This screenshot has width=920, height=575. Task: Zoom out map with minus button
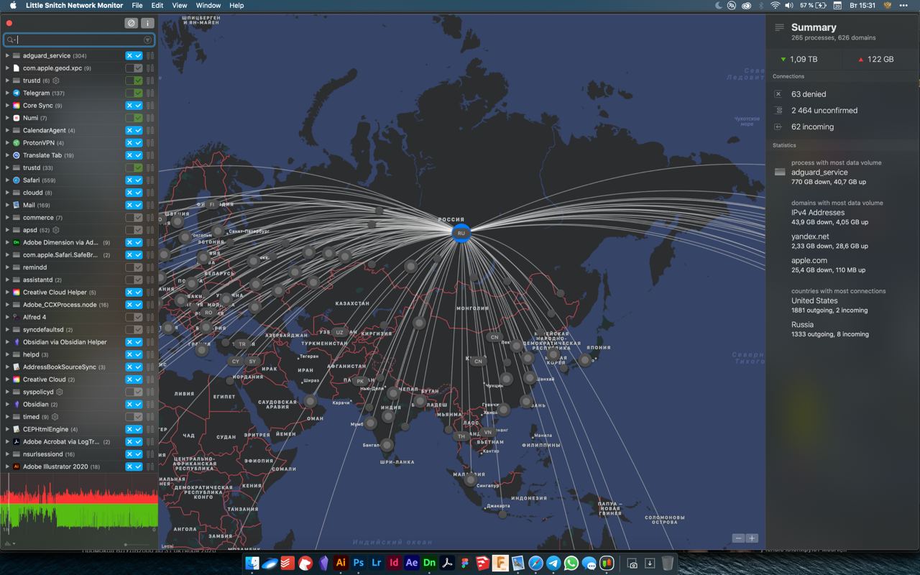click(x=738, y=538)
